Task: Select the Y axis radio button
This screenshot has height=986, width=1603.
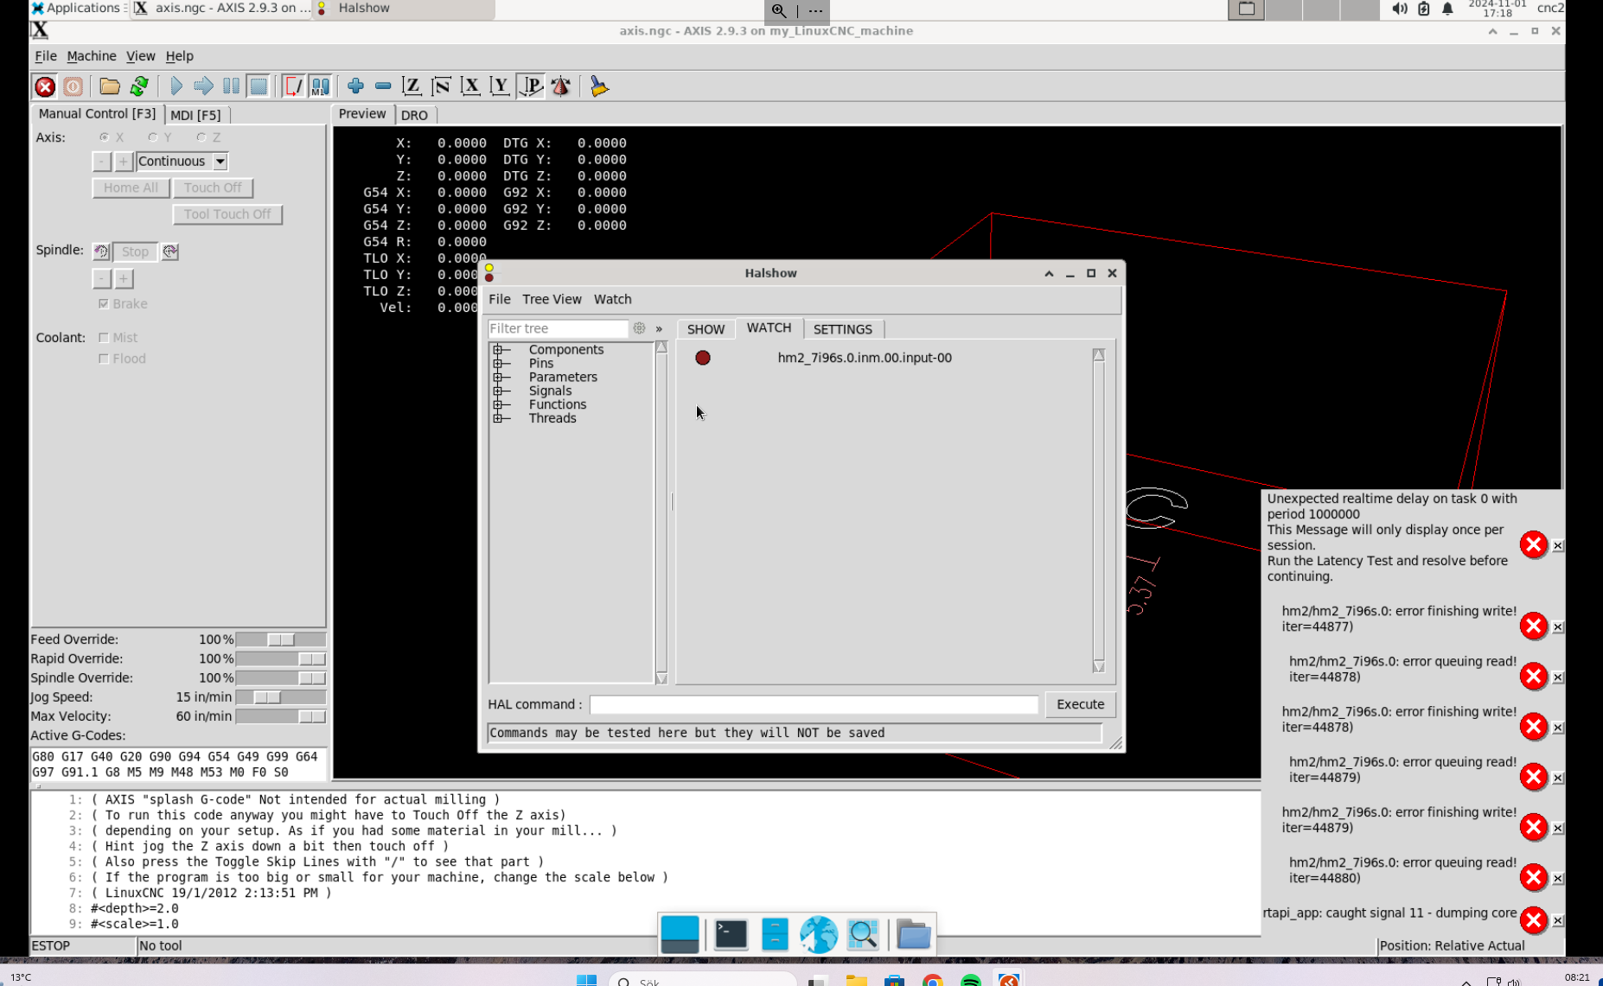Action: tap(153, 137)
